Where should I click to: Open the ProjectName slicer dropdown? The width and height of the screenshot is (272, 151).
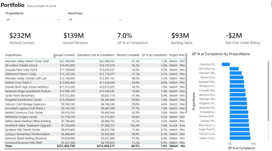coord(33,19)
